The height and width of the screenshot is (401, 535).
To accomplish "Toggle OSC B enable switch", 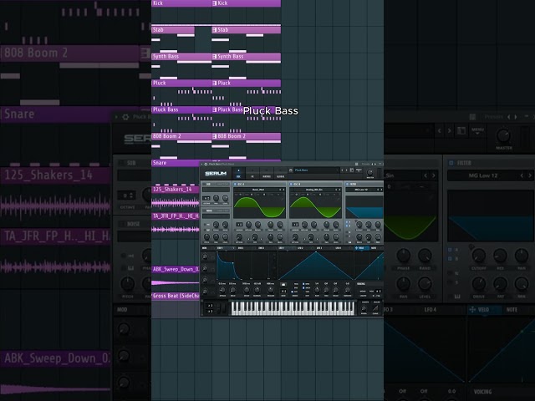I will click(x=291, y=184).
